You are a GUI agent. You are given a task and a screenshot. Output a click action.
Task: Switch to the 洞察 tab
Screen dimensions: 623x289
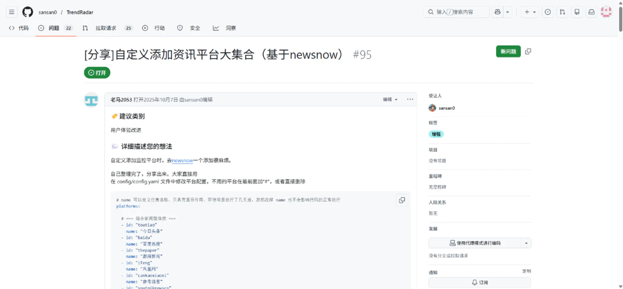pyautogui.click(x=225, y=28)
